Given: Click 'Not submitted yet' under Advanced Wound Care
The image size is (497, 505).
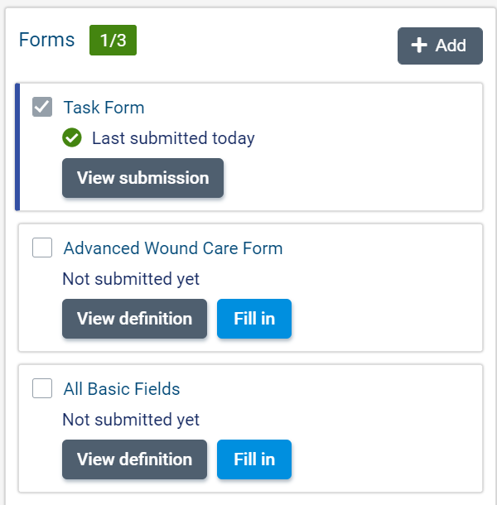Looking at the screenshot, I should pyautogui.click(x=131, y=279).
